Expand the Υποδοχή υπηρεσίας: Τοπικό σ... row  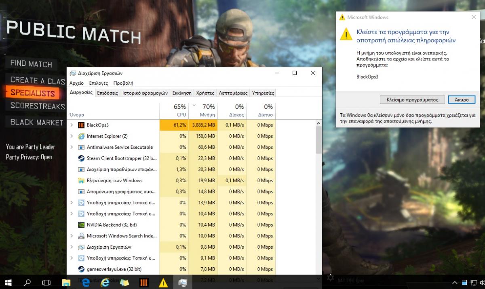(x=72, y=203)
